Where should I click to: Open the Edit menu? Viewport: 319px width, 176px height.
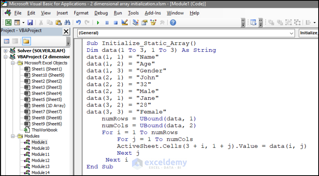coord(31,13)
